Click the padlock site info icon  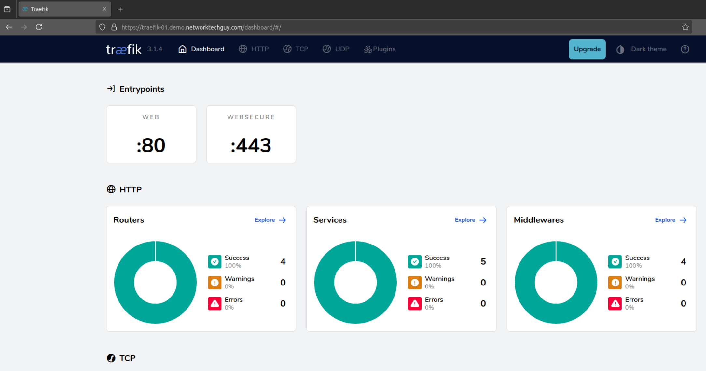coord(114,27)
